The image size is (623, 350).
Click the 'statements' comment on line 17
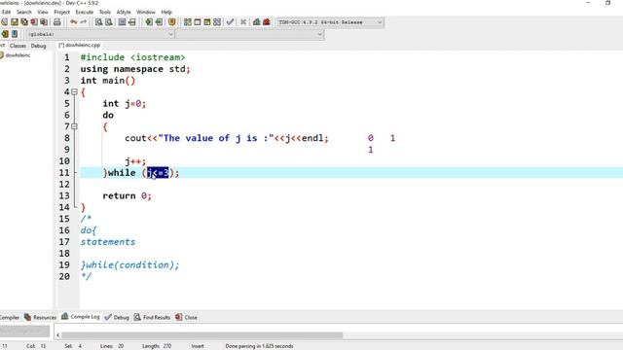point(108,242)
